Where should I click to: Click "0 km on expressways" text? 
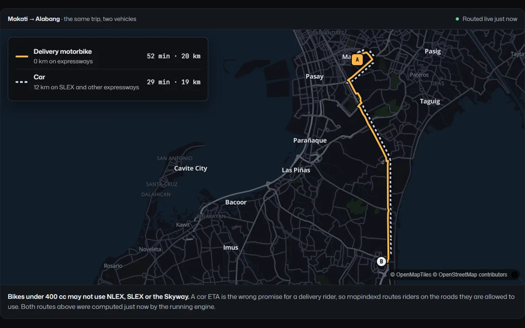click(x=63, y=61)
